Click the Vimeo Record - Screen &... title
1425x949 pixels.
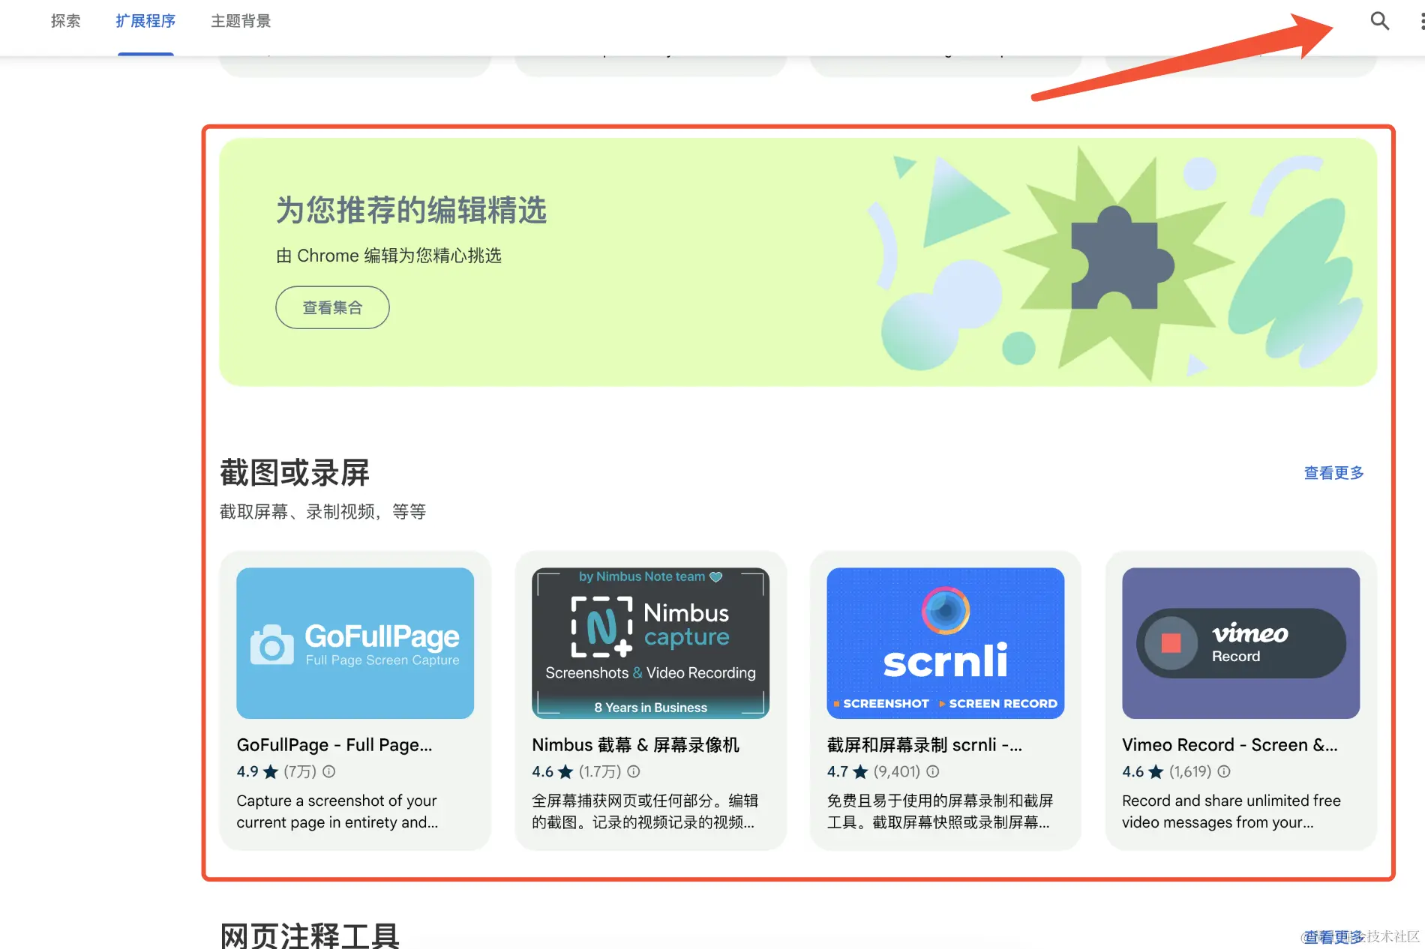[1230, 745]
